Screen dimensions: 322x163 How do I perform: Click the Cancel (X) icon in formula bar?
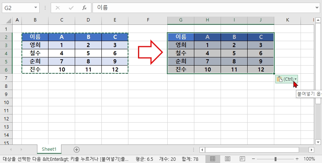click(x=58, y=8)
